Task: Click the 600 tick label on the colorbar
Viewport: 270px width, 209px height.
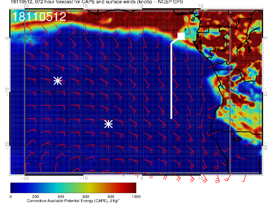Action: point(86,196)
